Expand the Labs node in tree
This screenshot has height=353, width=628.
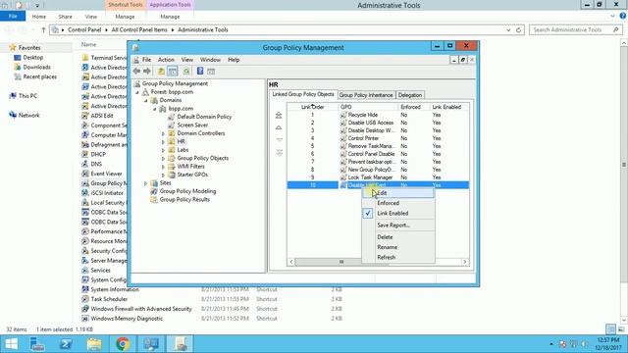(163, 150)
